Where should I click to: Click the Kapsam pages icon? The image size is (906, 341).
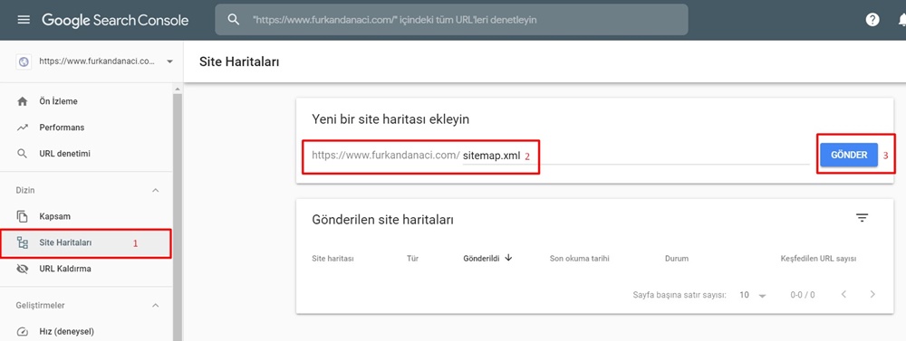(23, 216)
